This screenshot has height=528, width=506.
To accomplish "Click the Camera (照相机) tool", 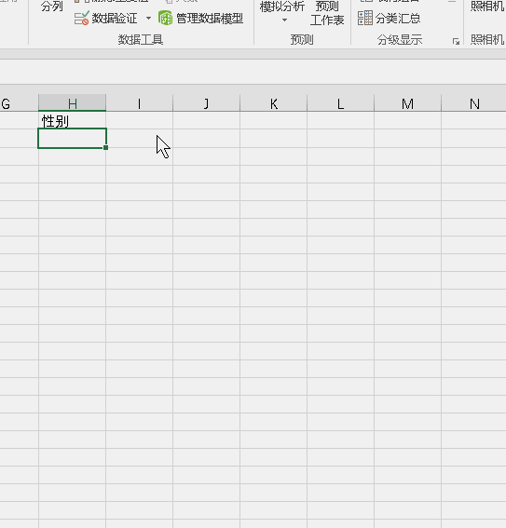I will point(487,7).
